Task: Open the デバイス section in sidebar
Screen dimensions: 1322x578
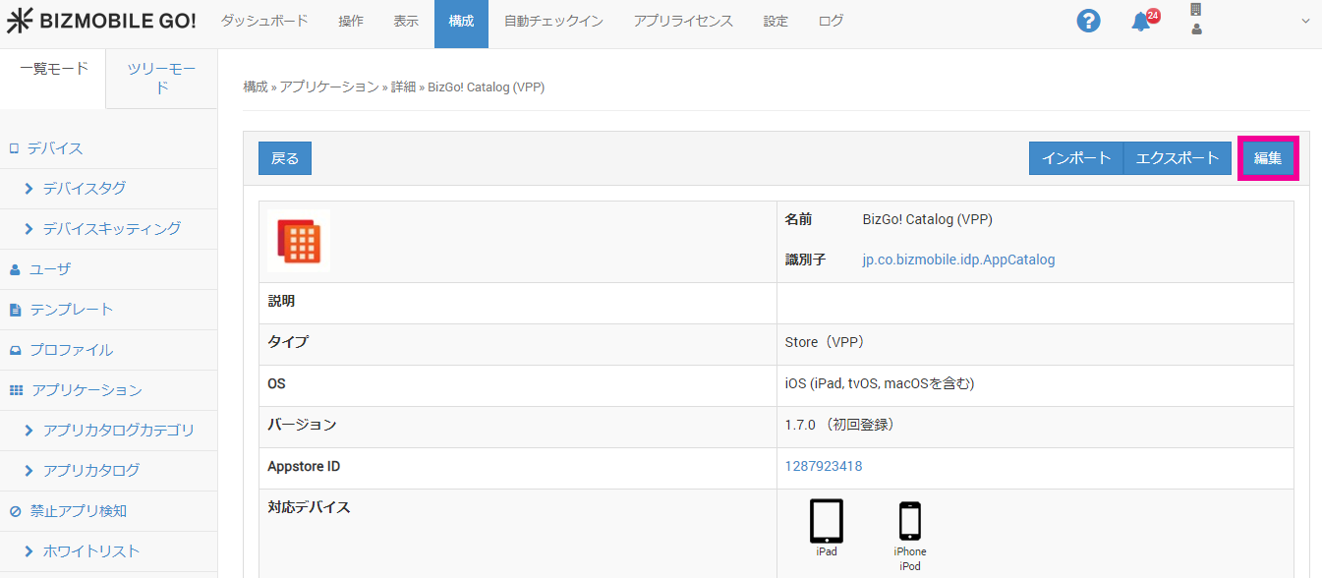Action: [x=55, y=148]
